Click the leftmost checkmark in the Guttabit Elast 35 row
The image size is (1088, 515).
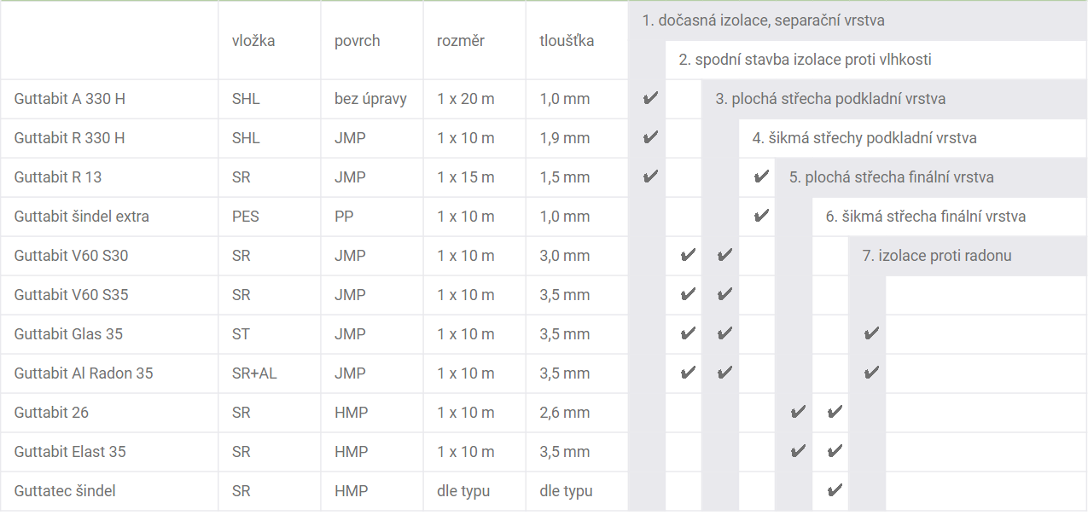tap(798, 452)
